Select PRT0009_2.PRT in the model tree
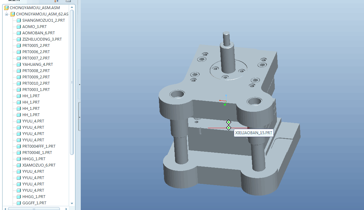The height and width of the screenshot is (210, 364). (36, 77)
